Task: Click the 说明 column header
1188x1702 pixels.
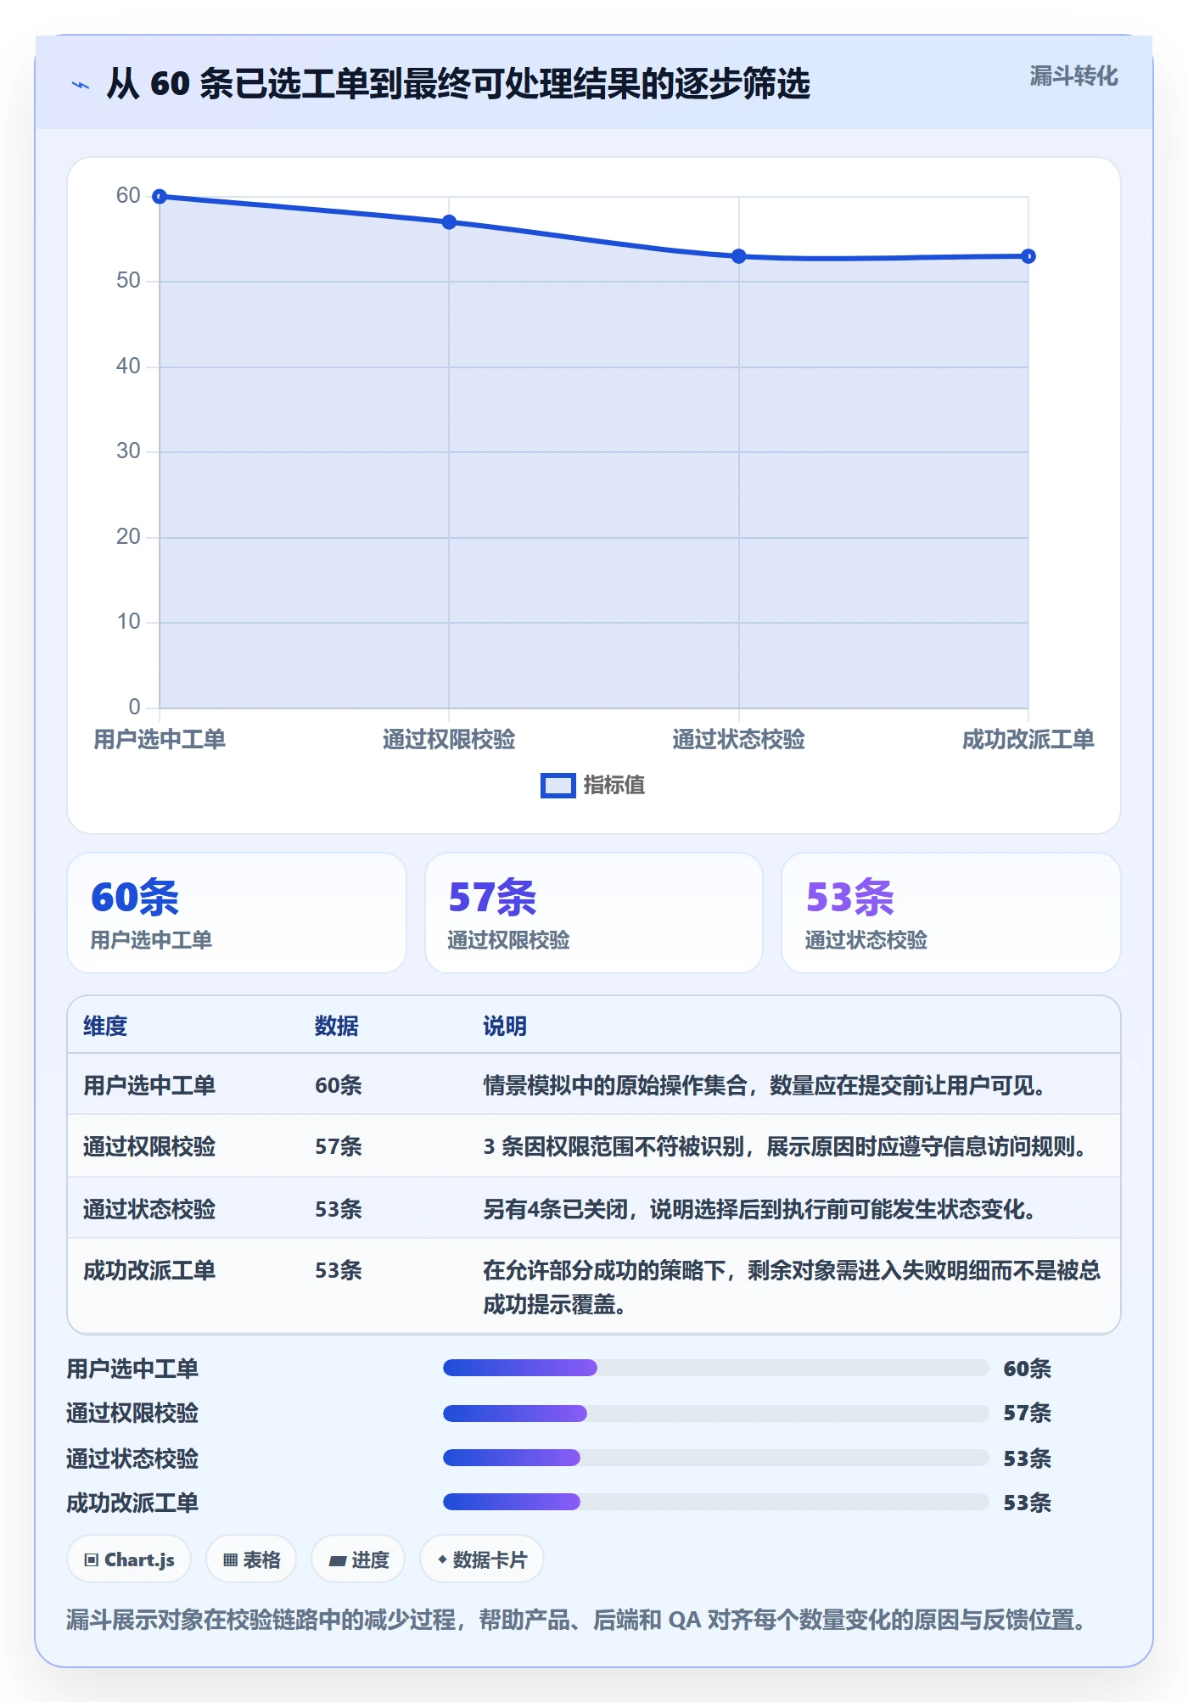Action: (x=505, y=1026)
